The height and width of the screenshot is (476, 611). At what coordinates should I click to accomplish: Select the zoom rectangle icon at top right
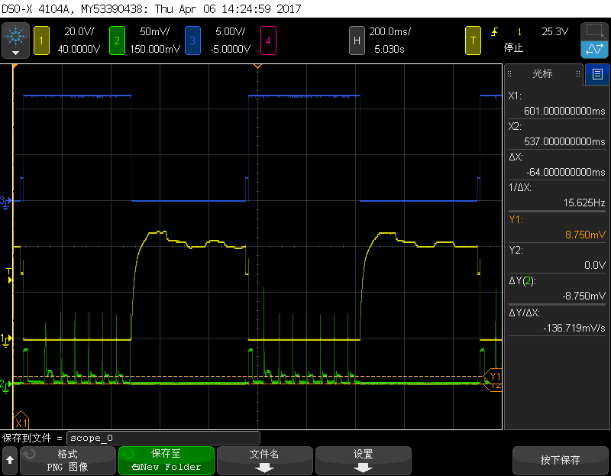click(x=594, y=31)
